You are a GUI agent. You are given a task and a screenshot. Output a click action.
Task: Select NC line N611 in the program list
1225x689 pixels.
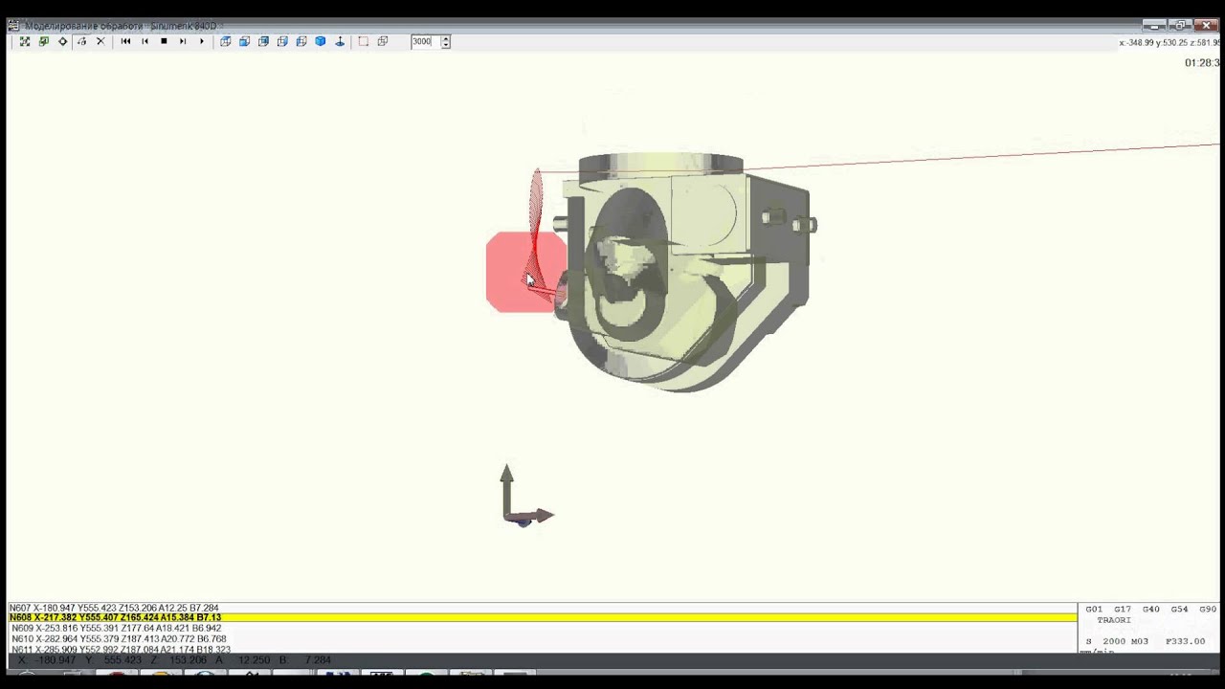pyautogui.click(x=121, y=649)
